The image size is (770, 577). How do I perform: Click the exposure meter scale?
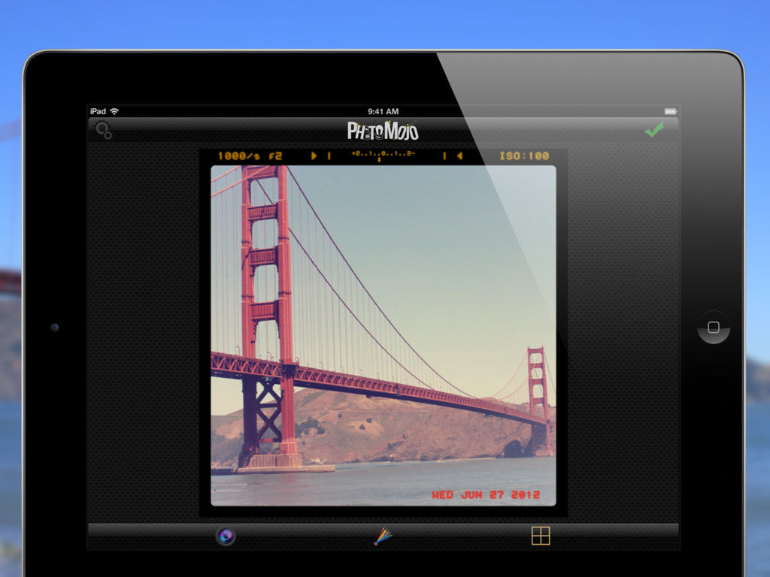[383, 156]
